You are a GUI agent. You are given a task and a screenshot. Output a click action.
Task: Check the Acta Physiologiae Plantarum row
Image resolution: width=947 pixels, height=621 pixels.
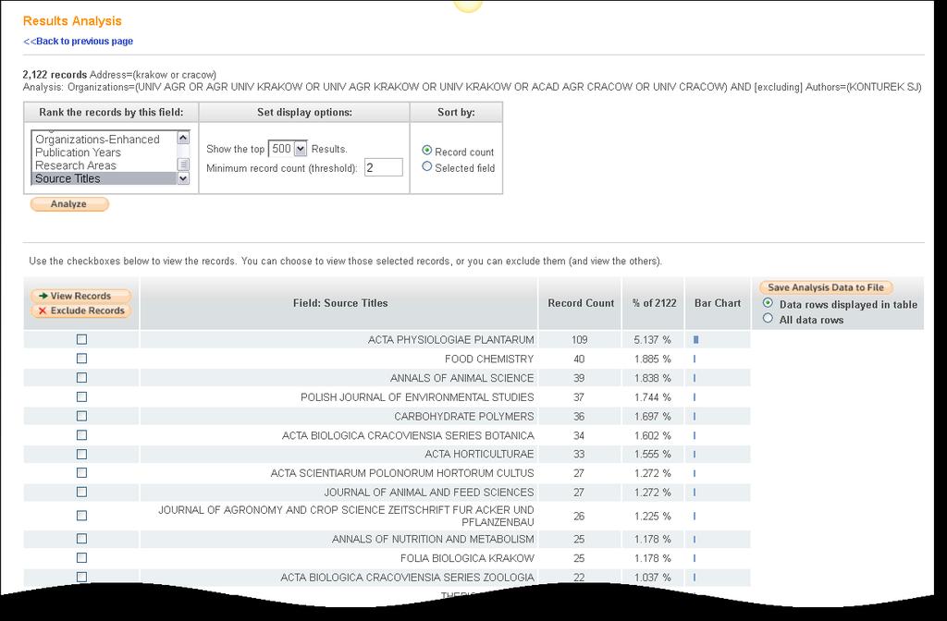(x=81, y=340)
